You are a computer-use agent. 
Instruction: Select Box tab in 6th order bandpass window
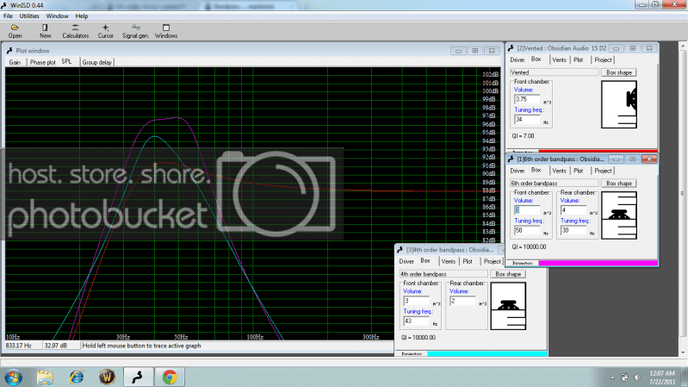[536, 171]
